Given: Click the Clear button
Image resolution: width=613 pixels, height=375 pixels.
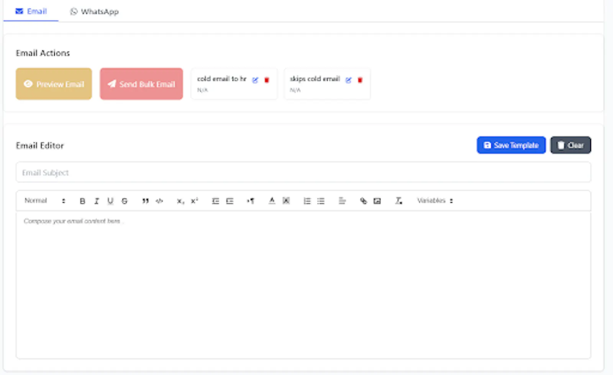Looking at the screenshot, I should click(x=571, y=145).
